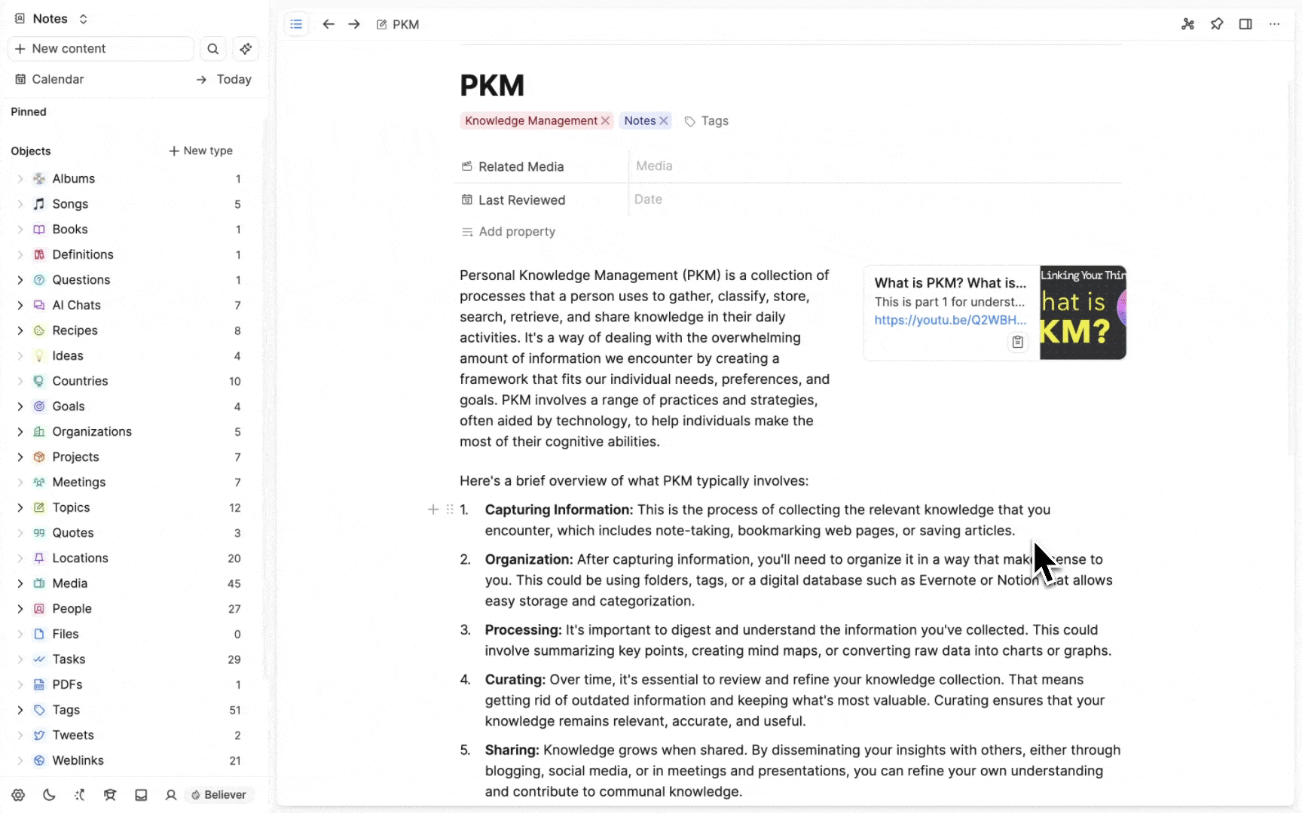The height and width of the screenshot is (813, 1302).
Task: Open the AI sparkle assistant icon
Action: tap(246, 49)
